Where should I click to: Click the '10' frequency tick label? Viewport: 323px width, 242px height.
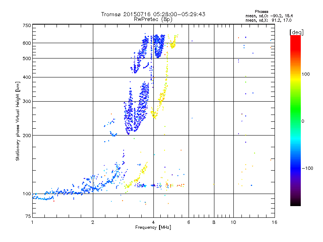pyautogui.click(x=233, y=222)
